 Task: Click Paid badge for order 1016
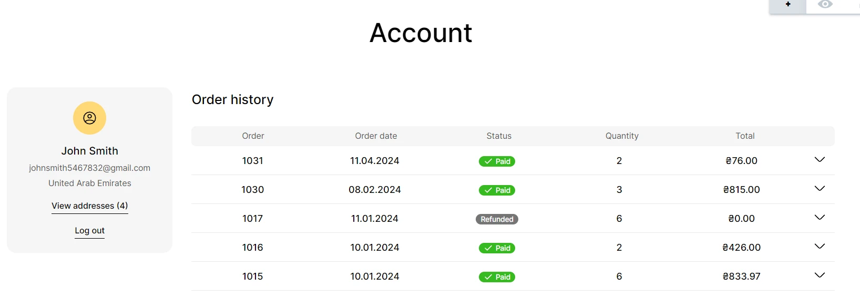[x=497, y=248]
